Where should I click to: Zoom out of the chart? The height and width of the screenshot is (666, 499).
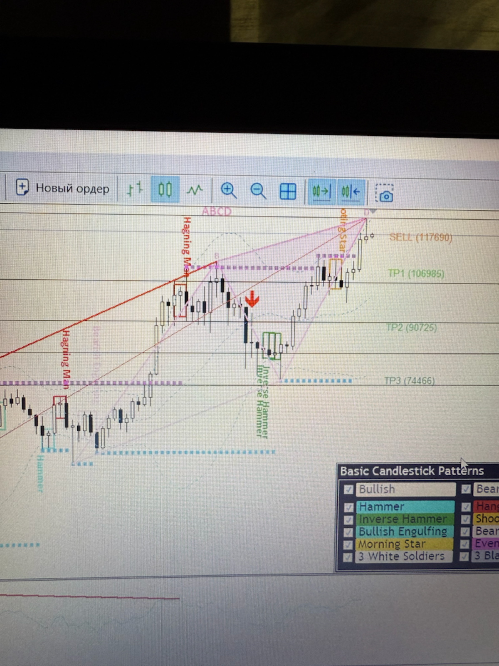coord(258,191)
